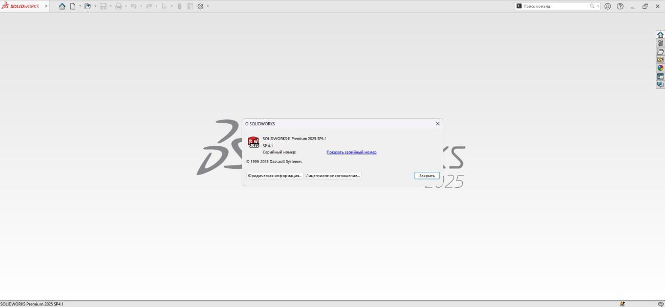The image size is (665, 307).
Task: Open the Appearances colored ball tab
Action: [x=660, y=68]
